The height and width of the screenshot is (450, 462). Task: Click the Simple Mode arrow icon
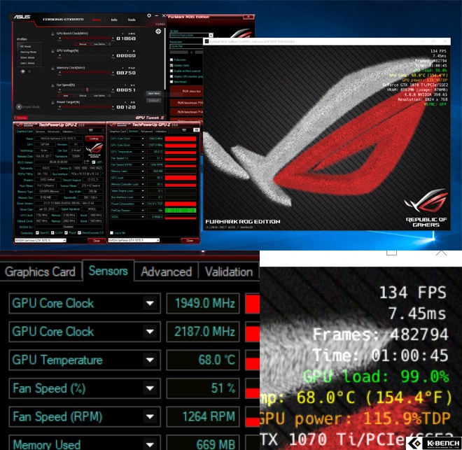pyautogui.click(x=19, y=106)
